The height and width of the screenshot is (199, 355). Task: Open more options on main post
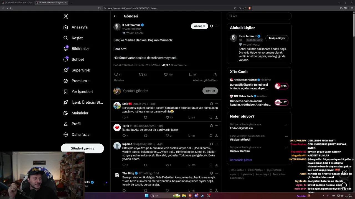click(x=217, y=26)
